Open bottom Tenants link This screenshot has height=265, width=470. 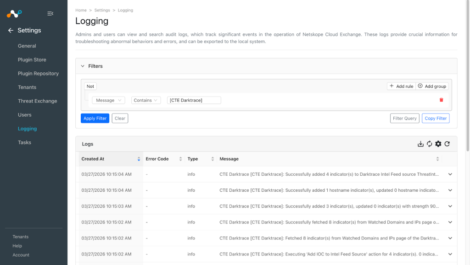pos(20,237)
